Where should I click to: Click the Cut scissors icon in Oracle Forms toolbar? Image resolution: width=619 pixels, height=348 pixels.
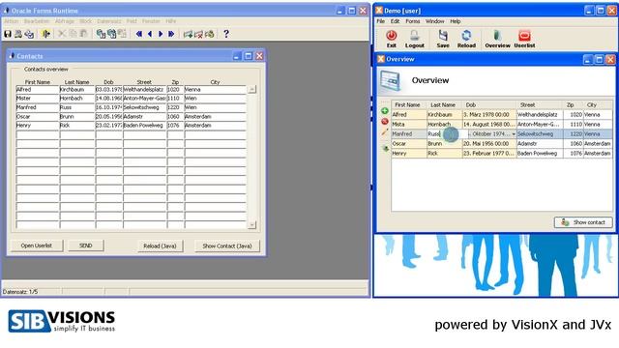tap(62, 35)
